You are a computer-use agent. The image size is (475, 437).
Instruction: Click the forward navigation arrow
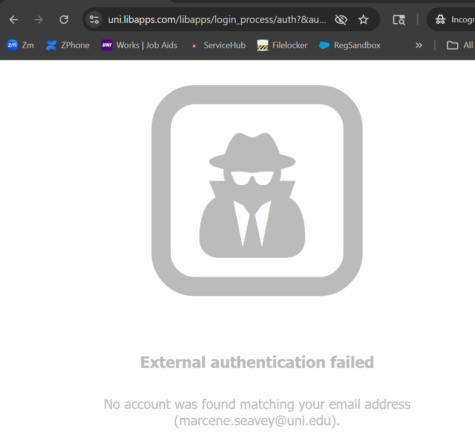point(39,20)
